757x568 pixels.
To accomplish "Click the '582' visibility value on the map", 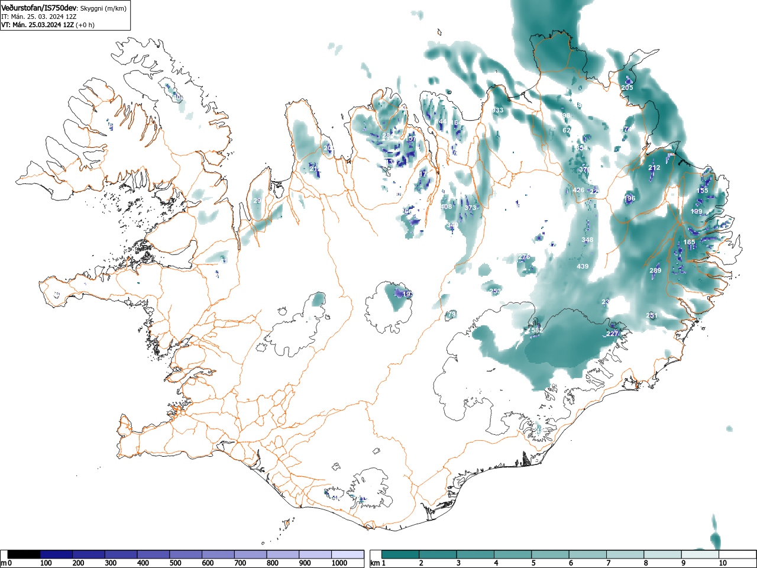I will 536,330.
